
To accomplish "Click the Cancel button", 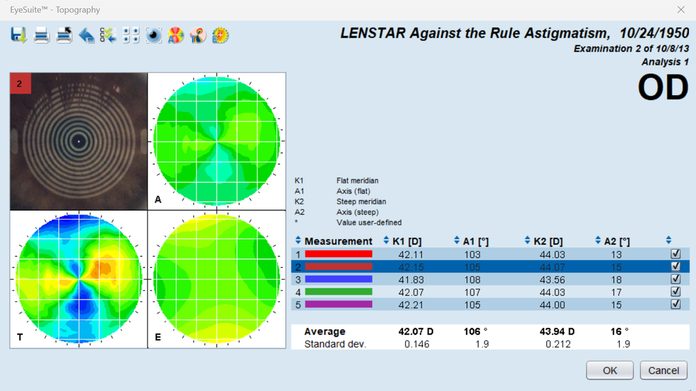I will tap(664, 370).
